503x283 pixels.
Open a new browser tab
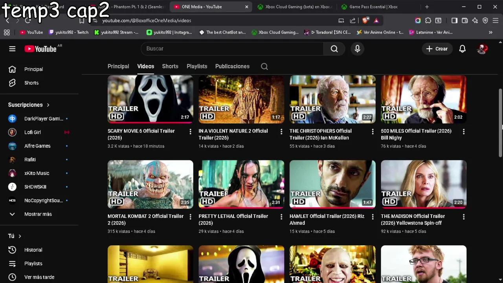(x=427, y=7)
